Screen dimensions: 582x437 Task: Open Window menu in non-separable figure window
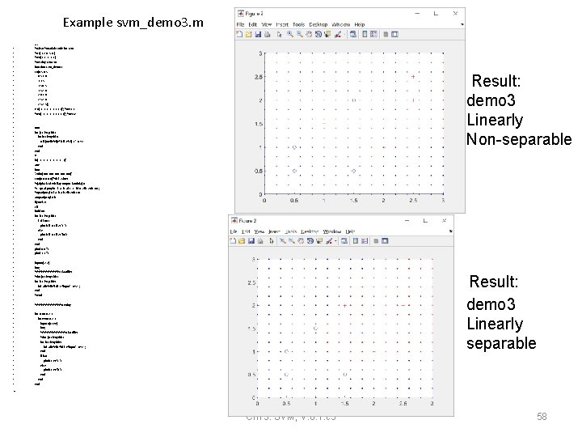pyautogui.click(x=341, y=24)
